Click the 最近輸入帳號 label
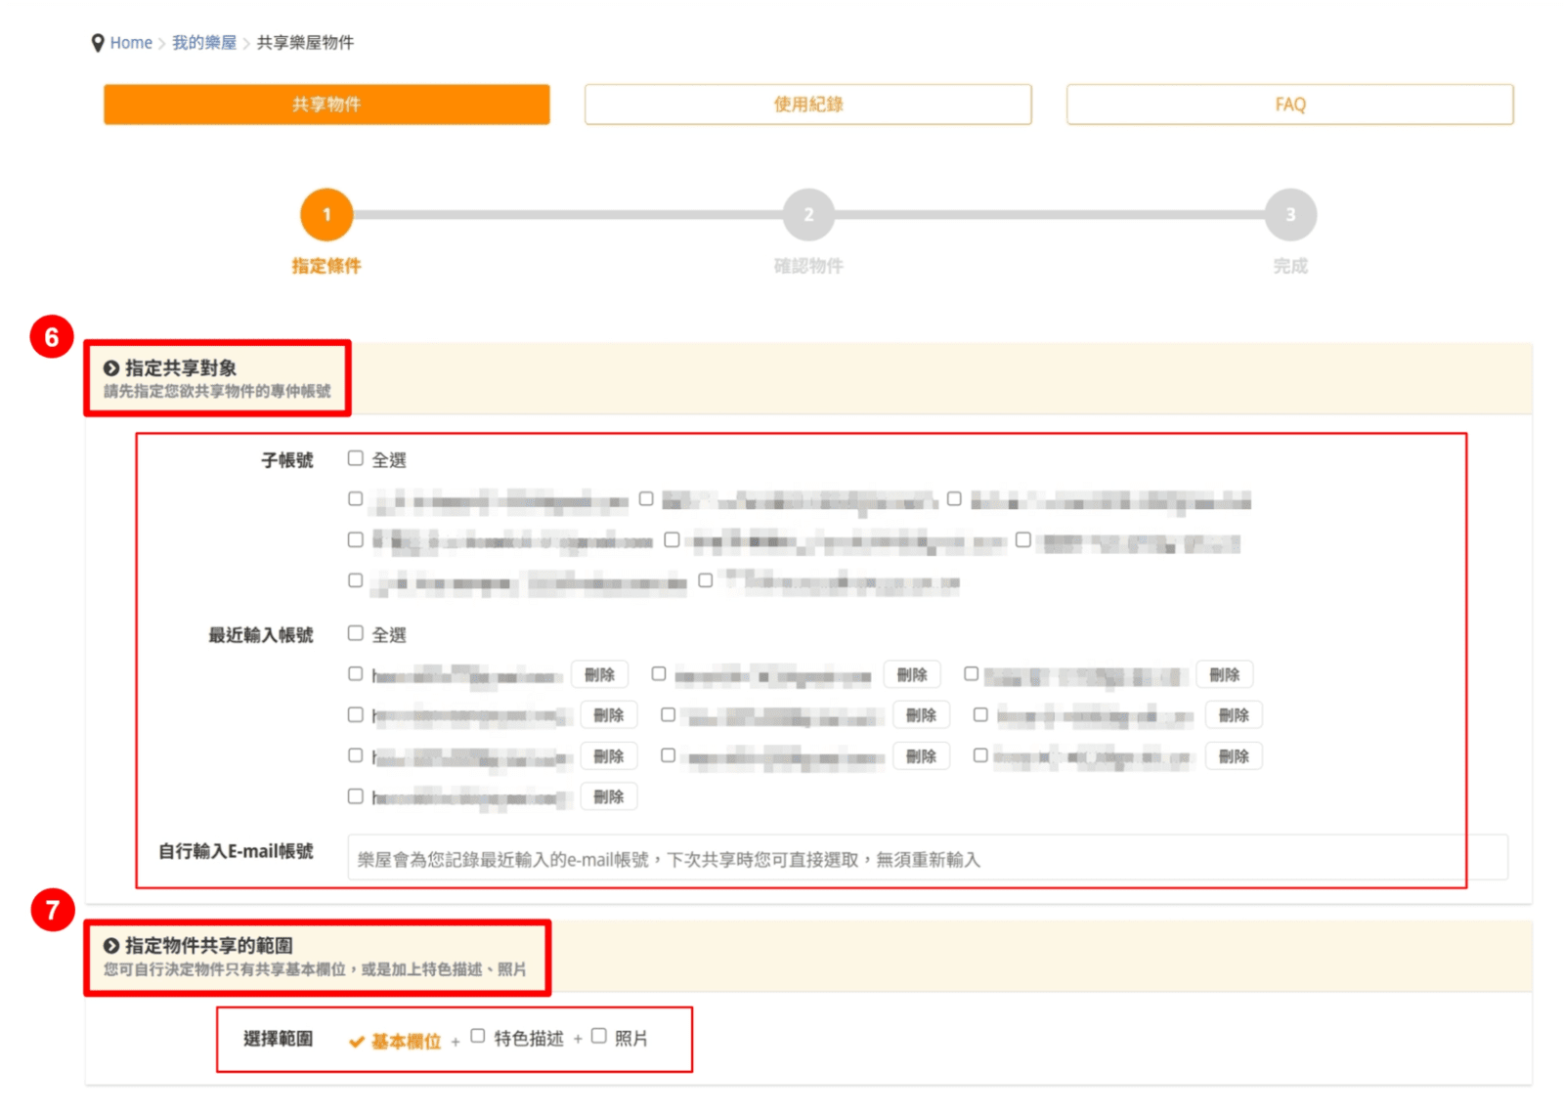Image resolution: width=1564 pixels, height=1114 pixels. (x=261, y=635)
